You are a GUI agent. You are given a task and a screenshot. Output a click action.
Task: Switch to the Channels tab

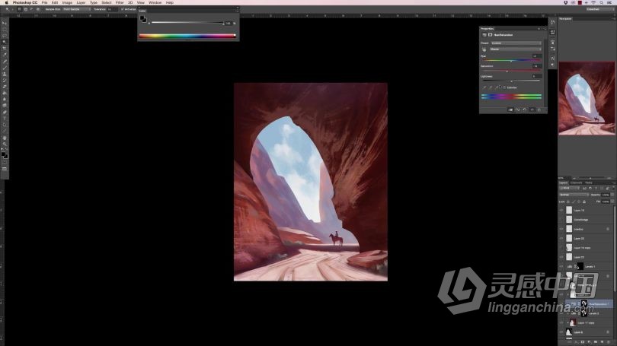click(x=576, y=183)
